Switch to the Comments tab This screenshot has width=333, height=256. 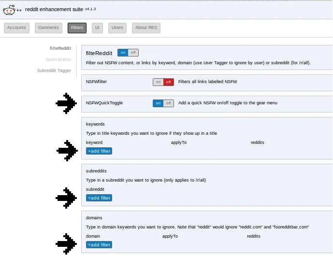tap(48, 28)
